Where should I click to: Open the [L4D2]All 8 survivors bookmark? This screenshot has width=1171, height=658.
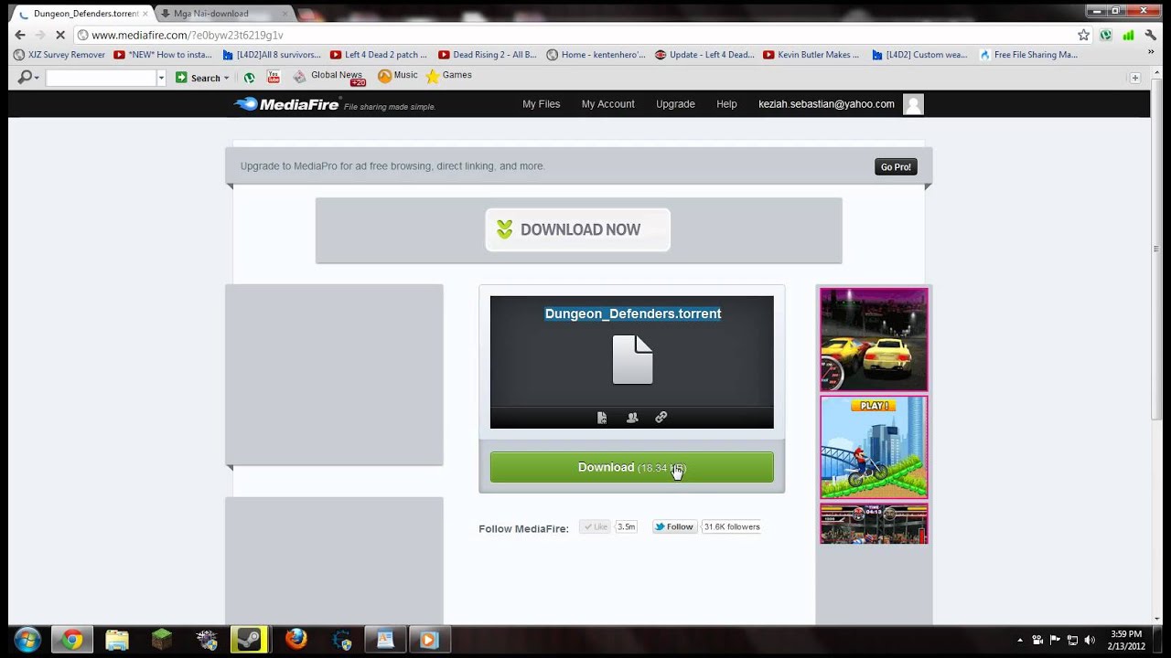coord(272,55)
